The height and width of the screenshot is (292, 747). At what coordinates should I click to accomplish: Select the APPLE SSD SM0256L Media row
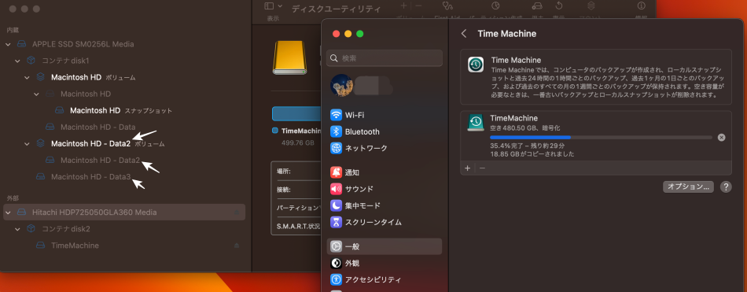124,44
